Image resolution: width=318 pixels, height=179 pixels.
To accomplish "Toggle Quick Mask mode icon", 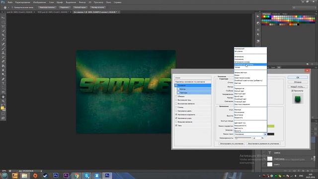I will (x=3, y=114).
